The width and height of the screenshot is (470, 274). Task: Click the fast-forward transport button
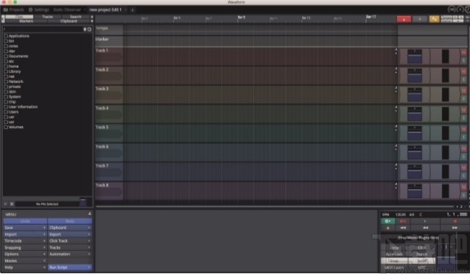[x=455, y=228]
